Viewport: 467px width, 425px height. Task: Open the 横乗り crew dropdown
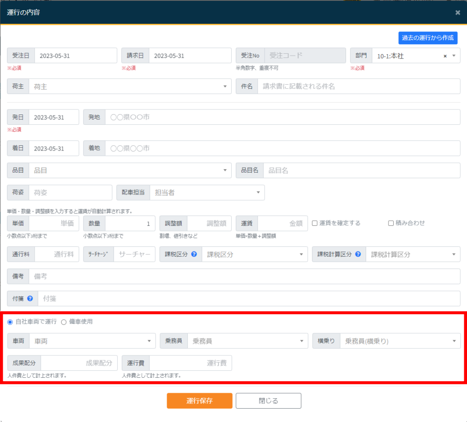tap(400, 341)
